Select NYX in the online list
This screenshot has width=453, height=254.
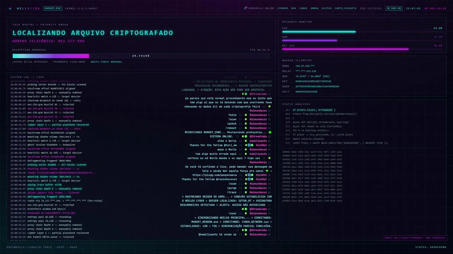(x=294, y=8)
